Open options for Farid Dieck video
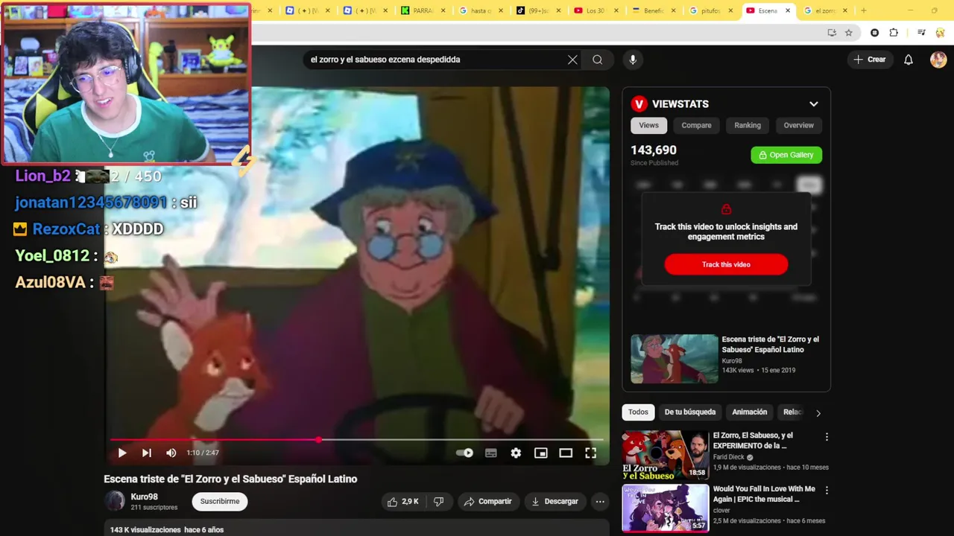954x536 pixels. point(827,437)
